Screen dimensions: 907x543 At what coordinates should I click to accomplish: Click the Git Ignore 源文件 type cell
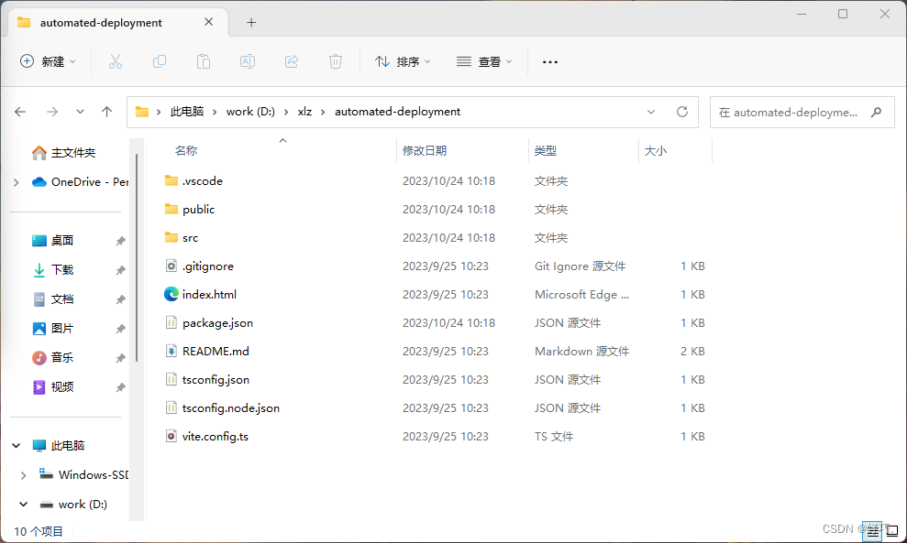click(x=580, y=266)
